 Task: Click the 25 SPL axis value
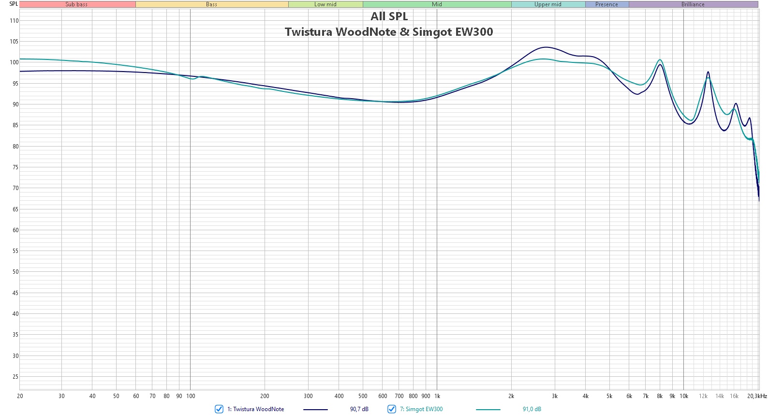(15, 377)
